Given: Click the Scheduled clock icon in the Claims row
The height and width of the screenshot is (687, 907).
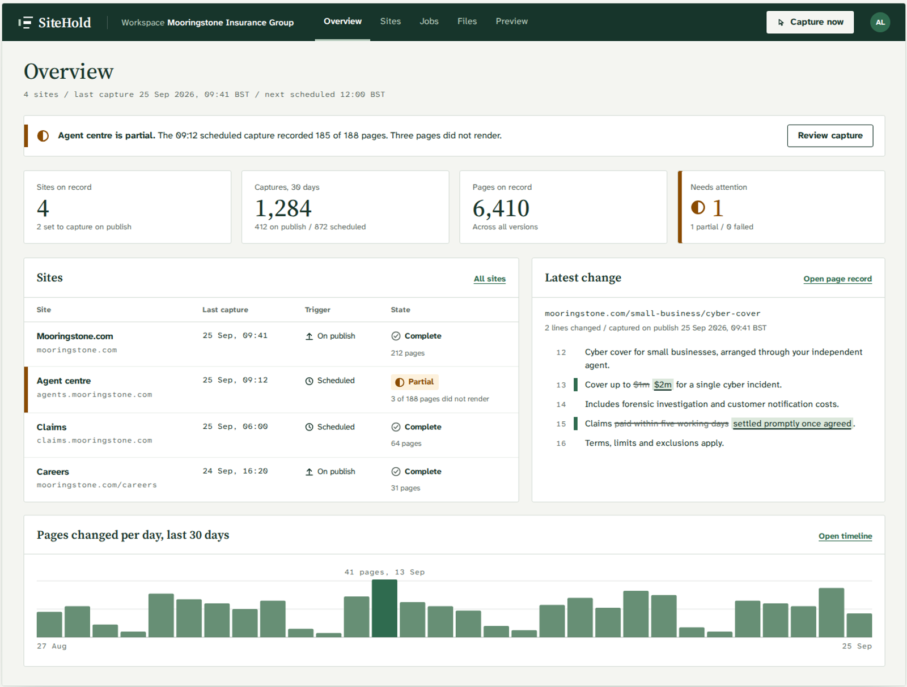Looking at the screenshot, I should pos(309,427).
